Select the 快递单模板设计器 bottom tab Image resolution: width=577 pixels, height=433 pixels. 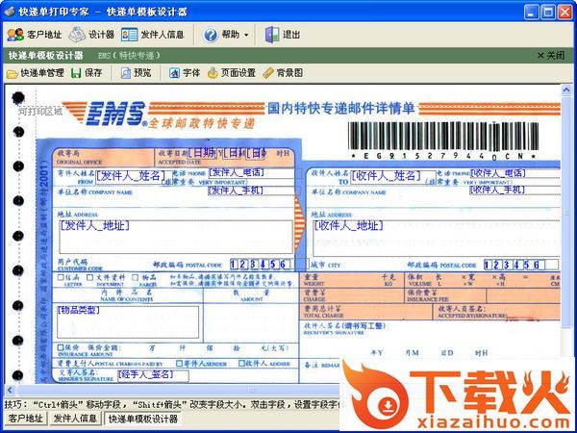tap(143, 419)
